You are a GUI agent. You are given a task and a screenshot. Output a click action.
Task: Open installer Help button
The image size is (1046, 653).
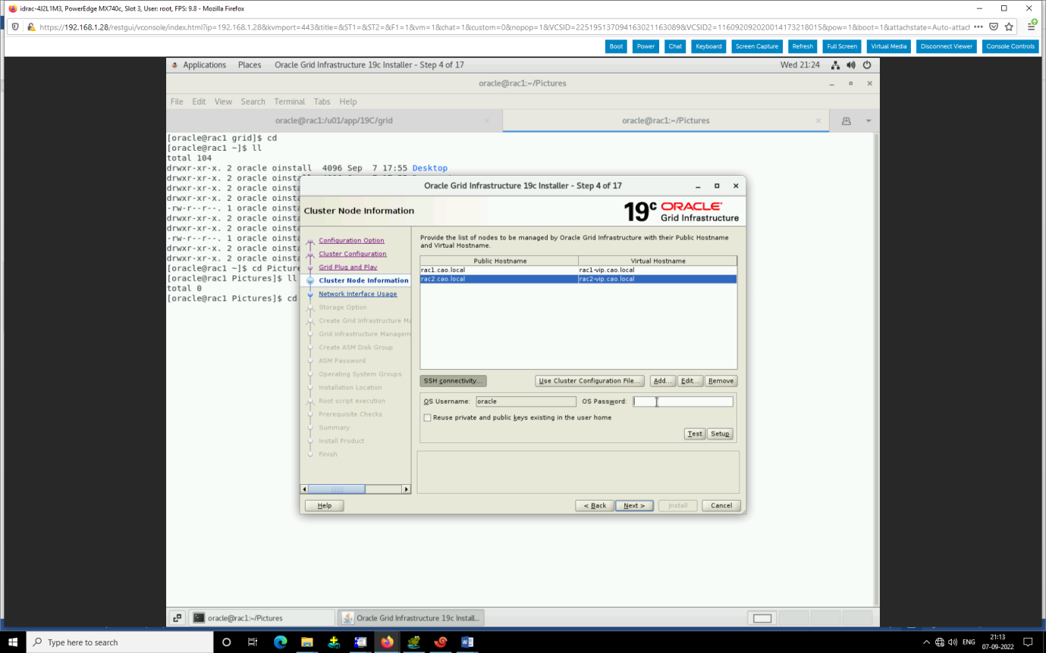coord(324,505)
